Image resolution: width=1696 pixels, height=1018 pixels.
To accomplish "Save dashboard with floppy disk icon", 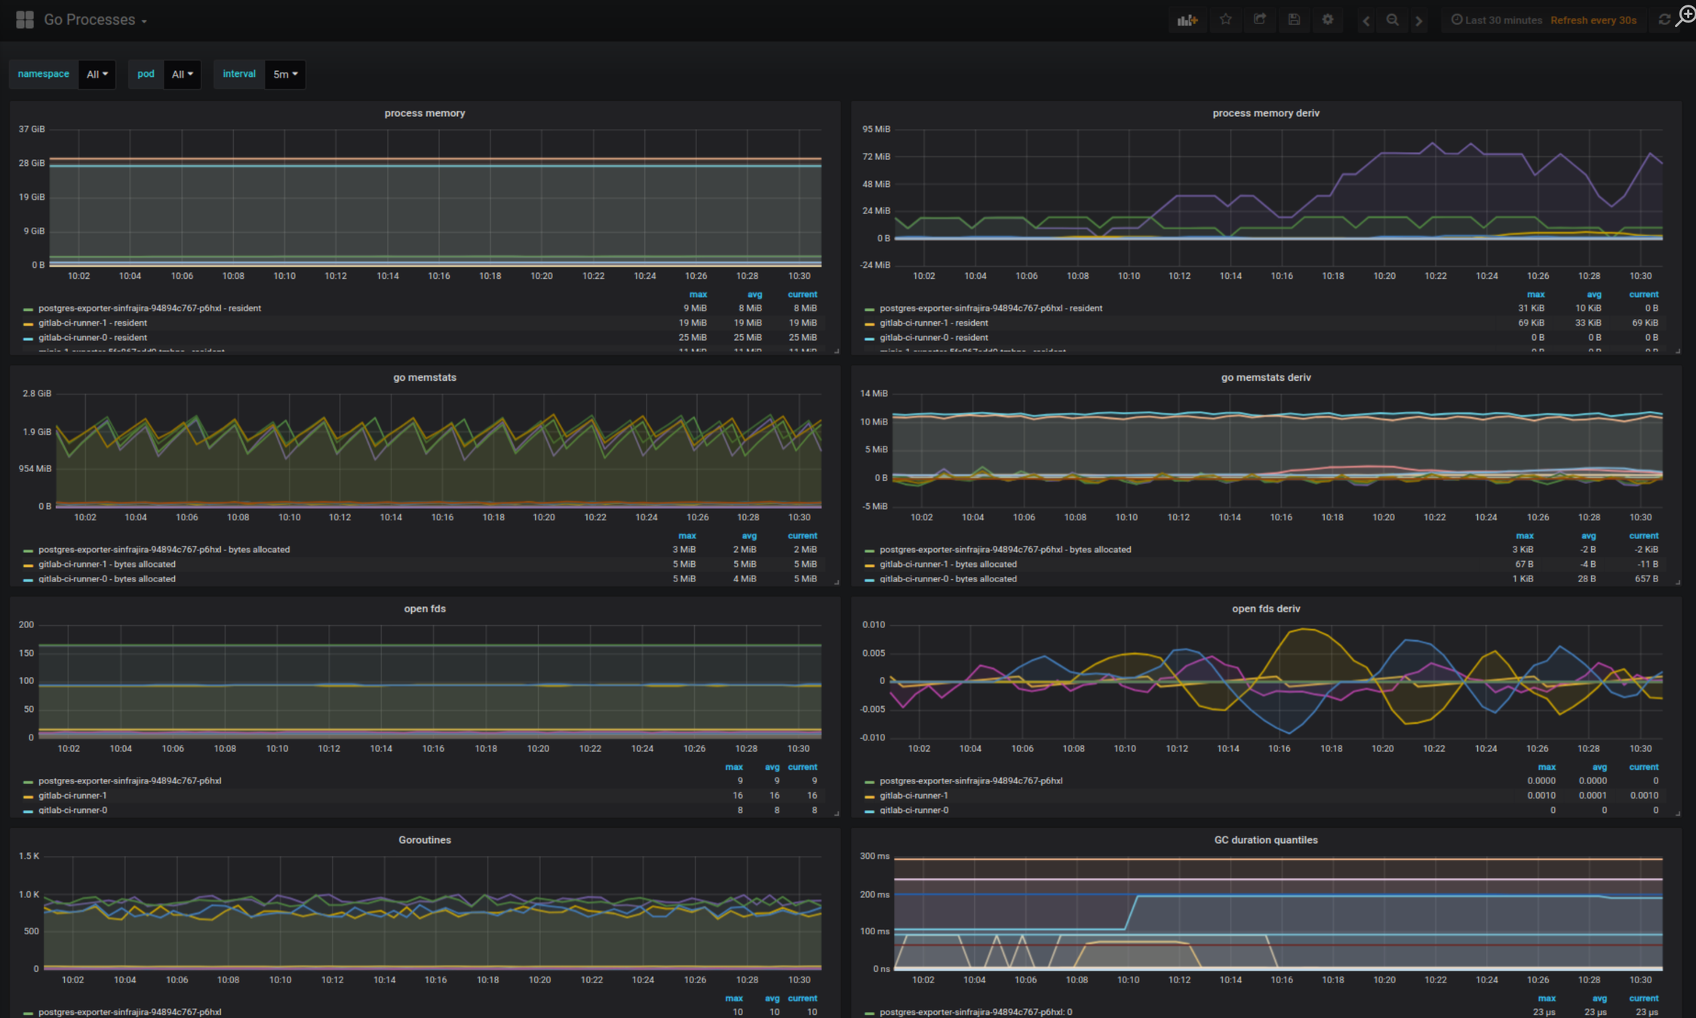I will (x=1294, y=20).
